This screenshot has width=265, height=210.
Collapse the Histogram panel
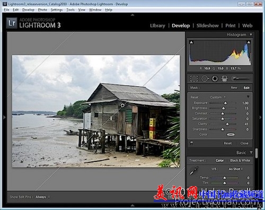point(251,34)
